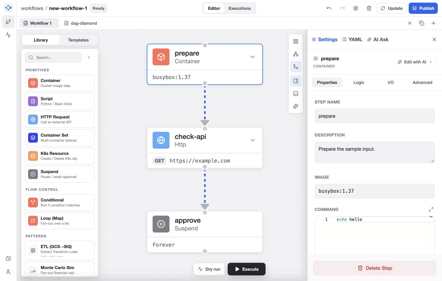The height and width of the screenshot is (281, 442).
Task: Select the approve Suspend node
Action: click(x=205, y=232)
